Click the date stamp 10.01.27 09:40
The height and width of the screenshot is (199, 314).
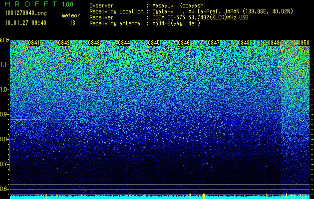[x=25, y=23]
